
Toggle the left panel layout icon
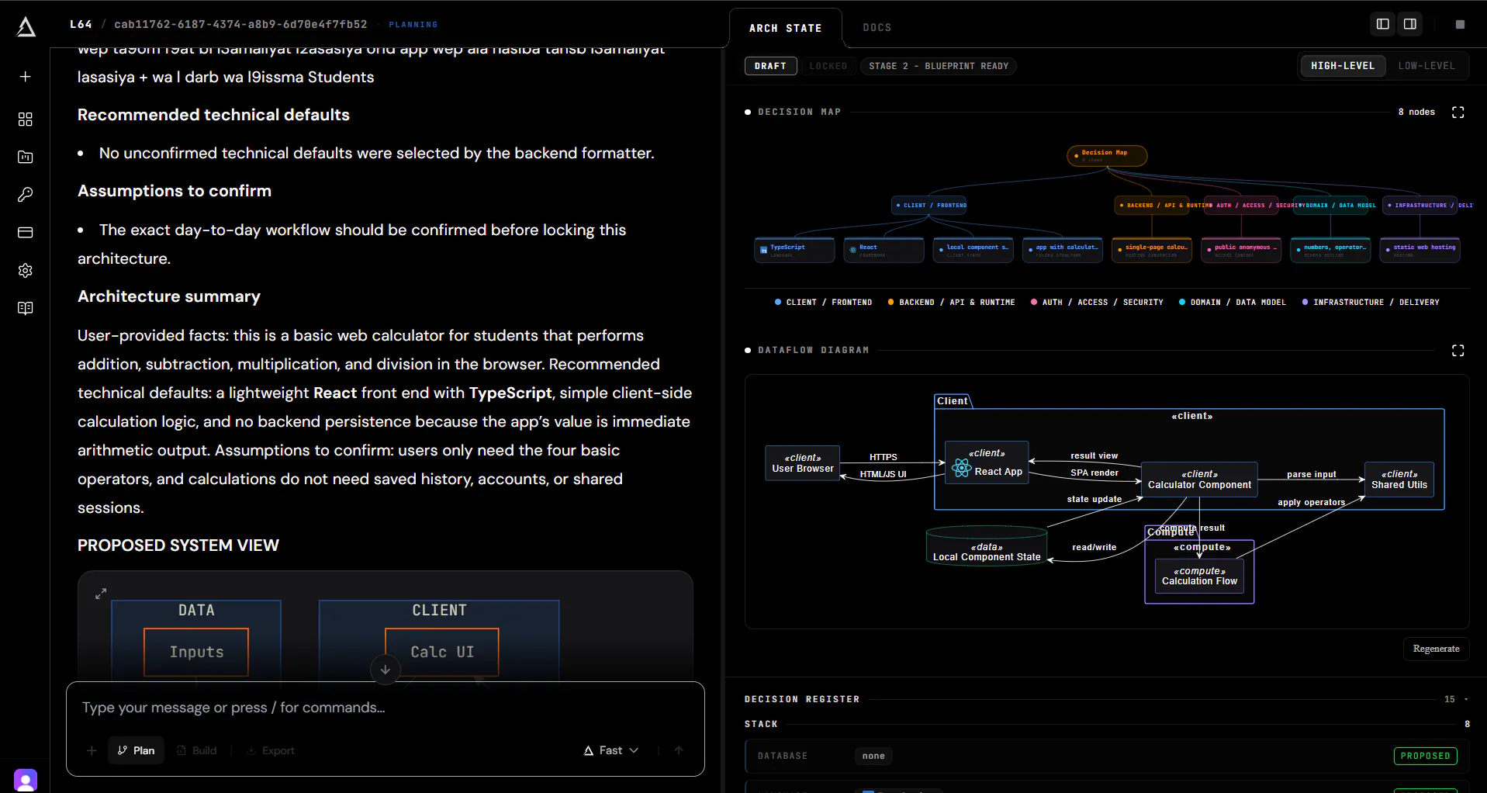coord(1382,24)
